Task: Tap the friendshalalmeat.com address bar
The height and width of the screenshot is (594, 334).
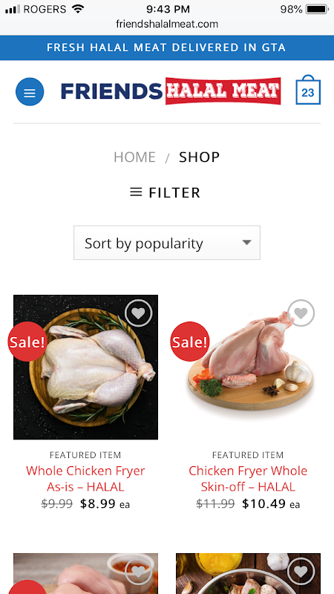Action: pos(167,25)
